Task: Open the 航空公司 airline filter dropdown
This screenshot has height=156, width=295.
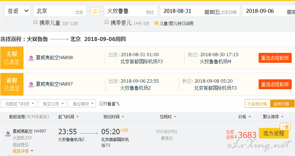Action: [x=52, y=103]
